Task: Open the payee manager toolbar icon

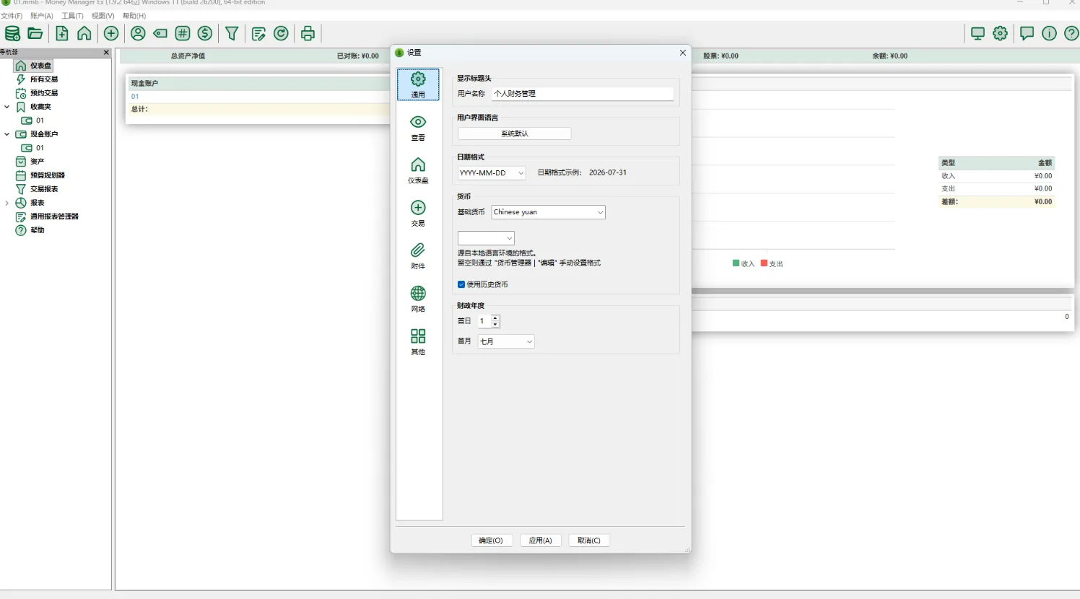Action: pyautogui.click(x=138, y=33)
